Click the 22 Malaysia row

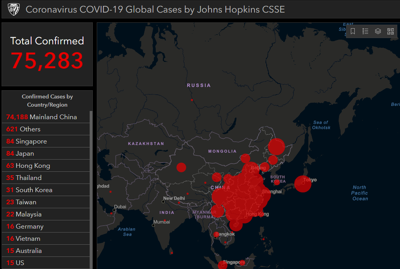click(x=46, y=214)
